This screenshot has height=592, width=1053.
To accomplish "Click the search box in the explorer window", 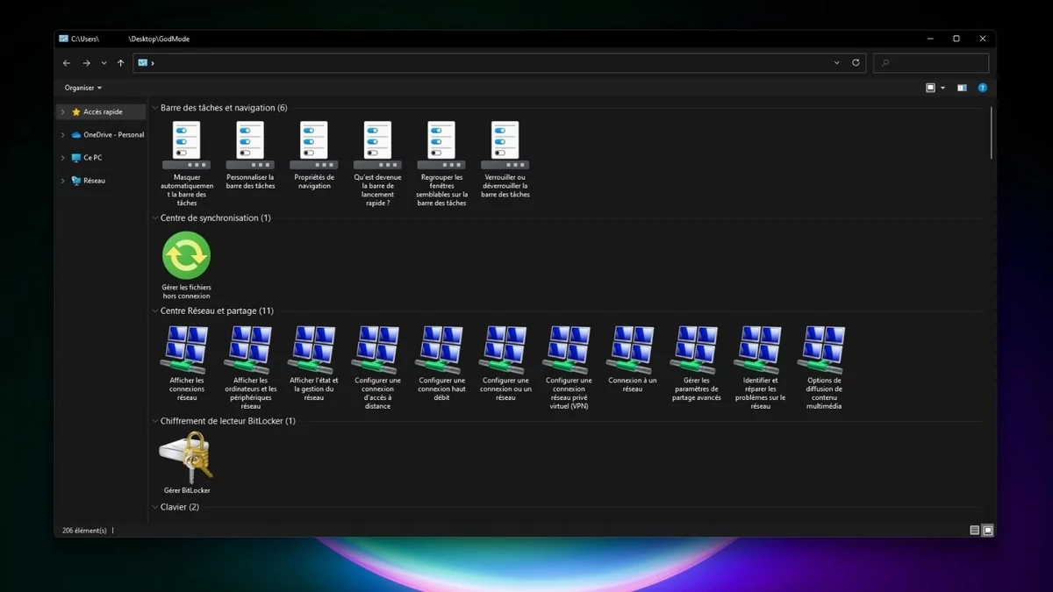I will [x=931, y=63].
